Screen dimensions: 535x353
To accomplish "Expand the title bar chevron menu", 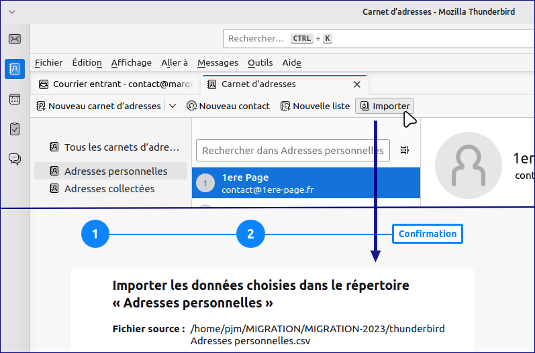I will pos(12,12).
